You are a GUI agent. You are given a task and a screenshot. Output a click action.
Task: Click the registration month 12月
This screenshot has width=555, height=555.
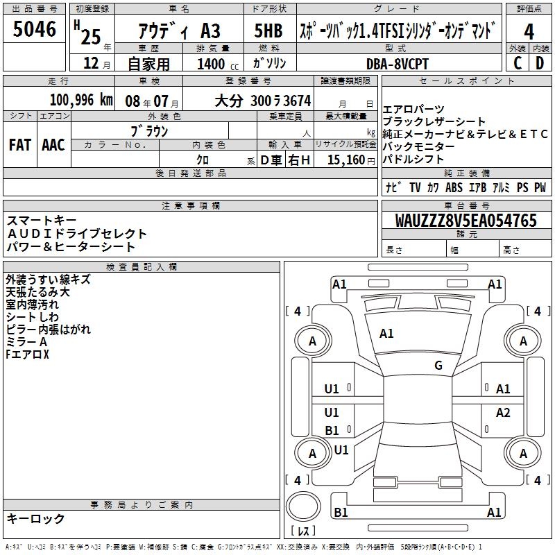96,63
